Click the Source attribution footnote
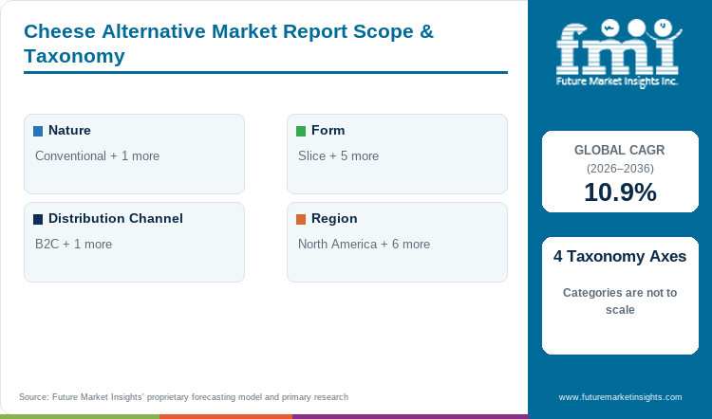Screen dimensions: 712x419 click(x=184, y=397)
